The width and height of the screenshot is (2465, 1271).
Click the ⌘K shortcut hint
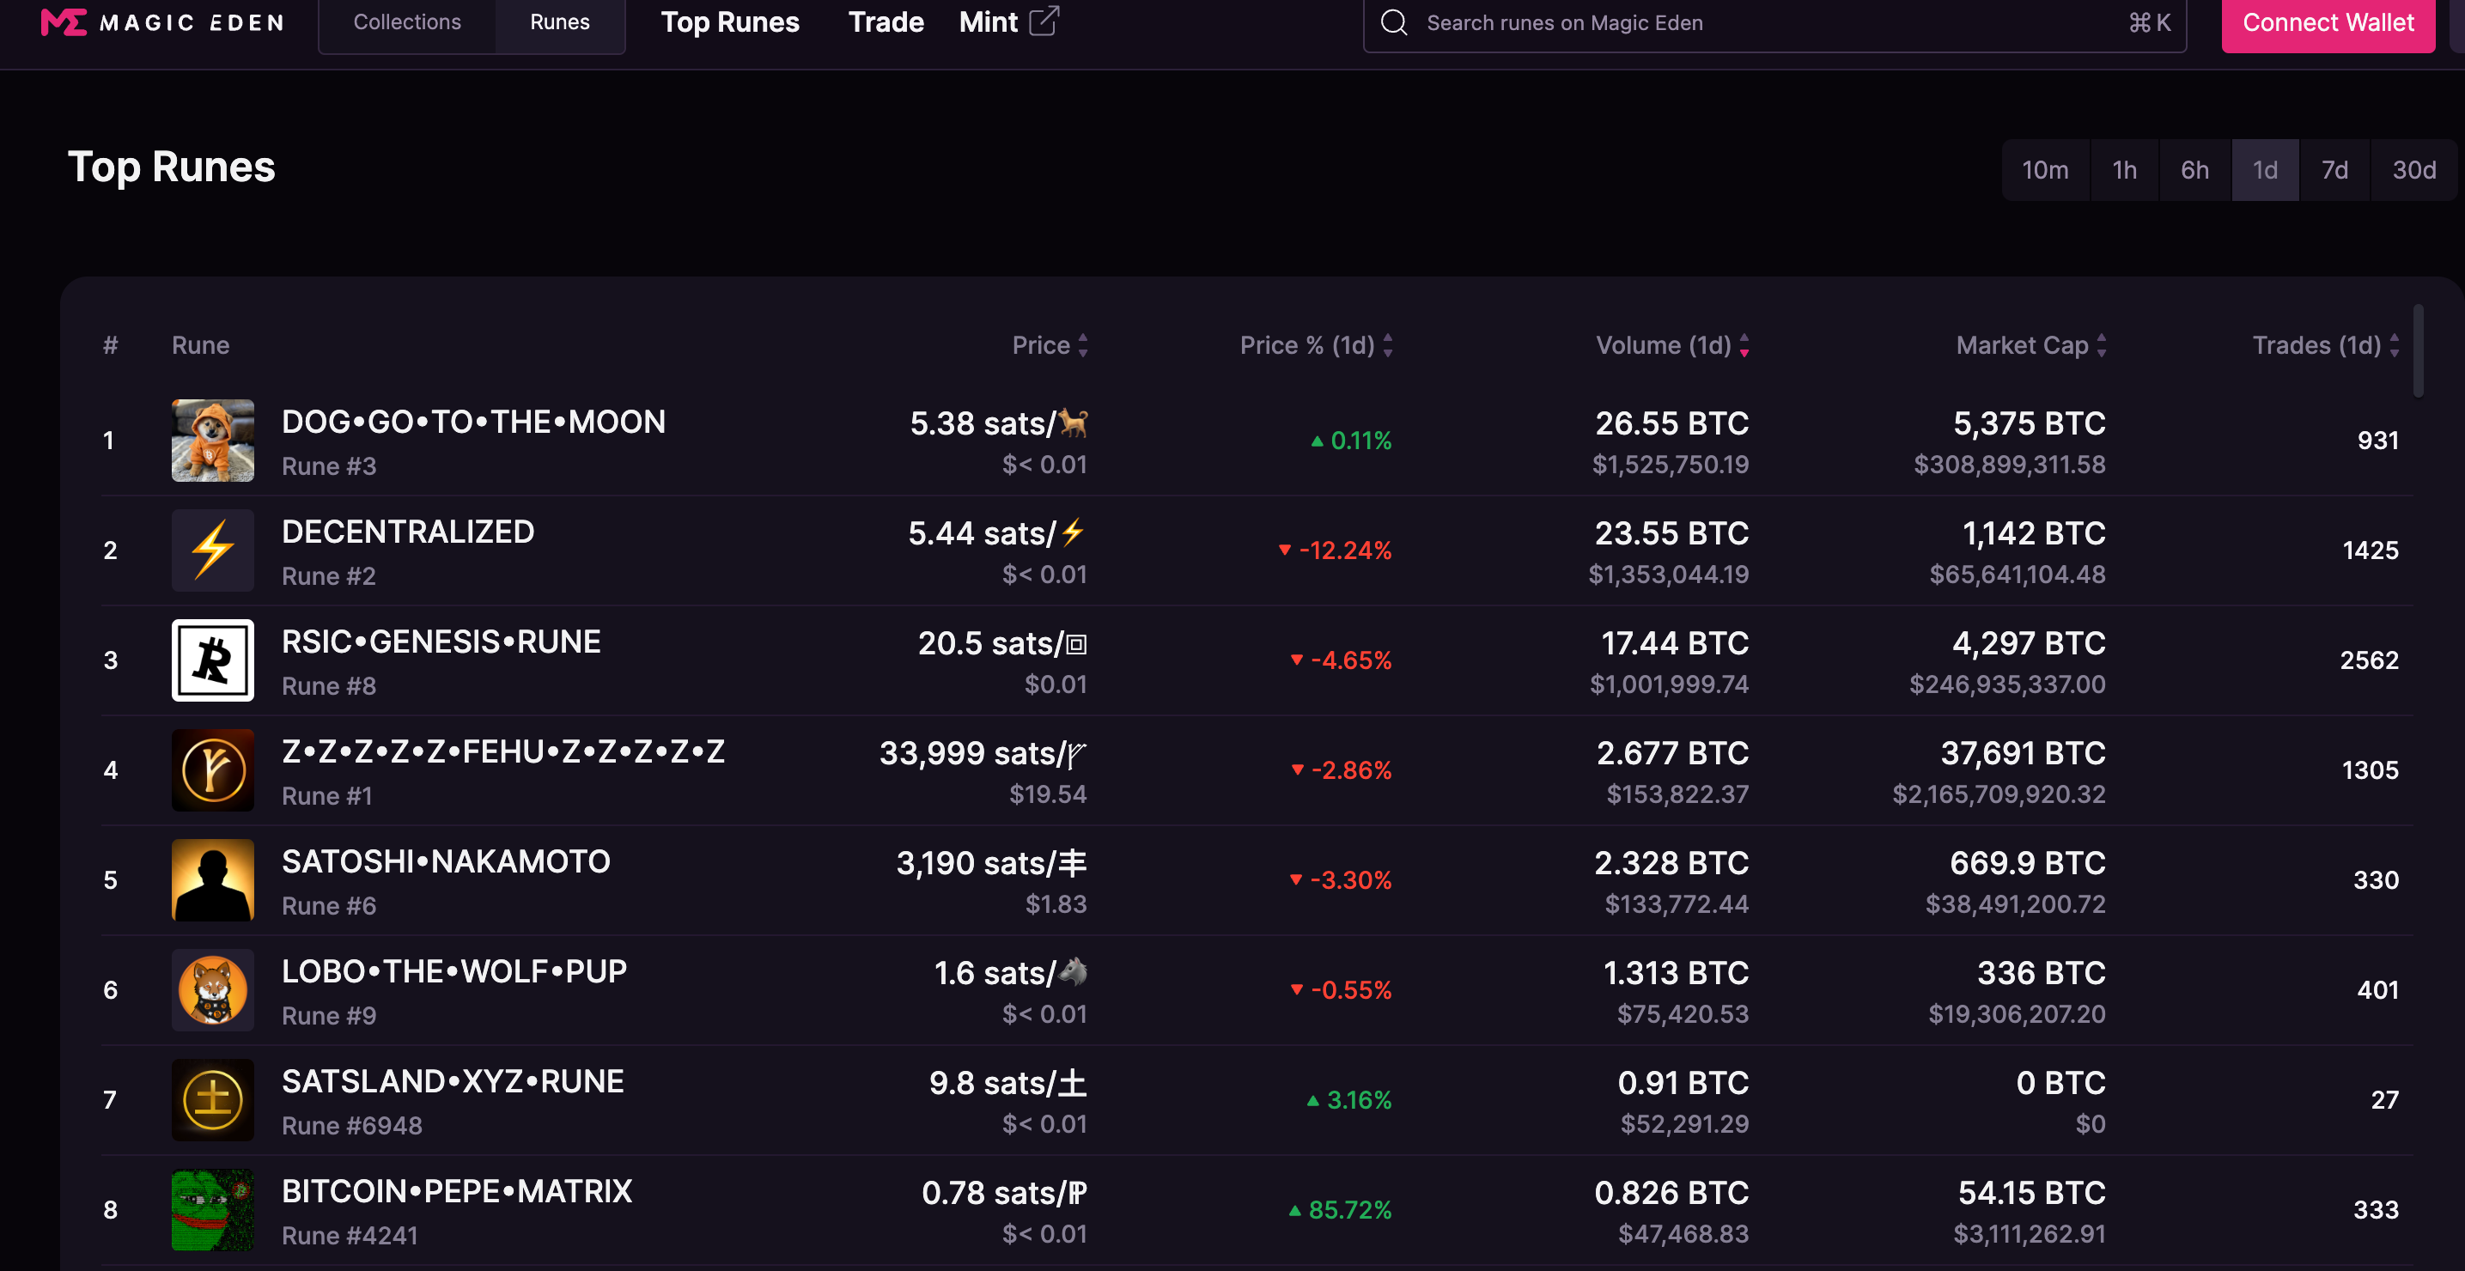[x=2149, y=23]
